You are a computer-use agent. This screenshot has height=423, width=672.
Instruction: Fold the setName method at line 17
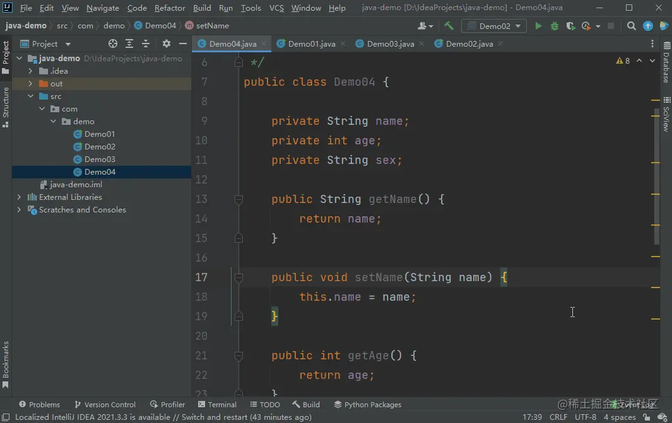(x=239, y=277)
